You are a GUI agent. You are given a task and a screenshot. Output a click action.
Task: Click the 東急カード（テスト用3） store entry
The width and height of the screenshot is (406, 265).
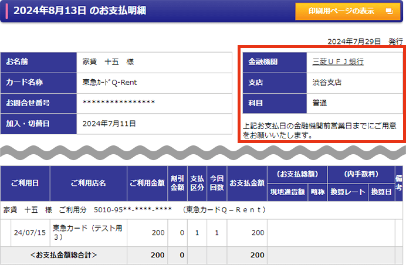pos(88,232)
